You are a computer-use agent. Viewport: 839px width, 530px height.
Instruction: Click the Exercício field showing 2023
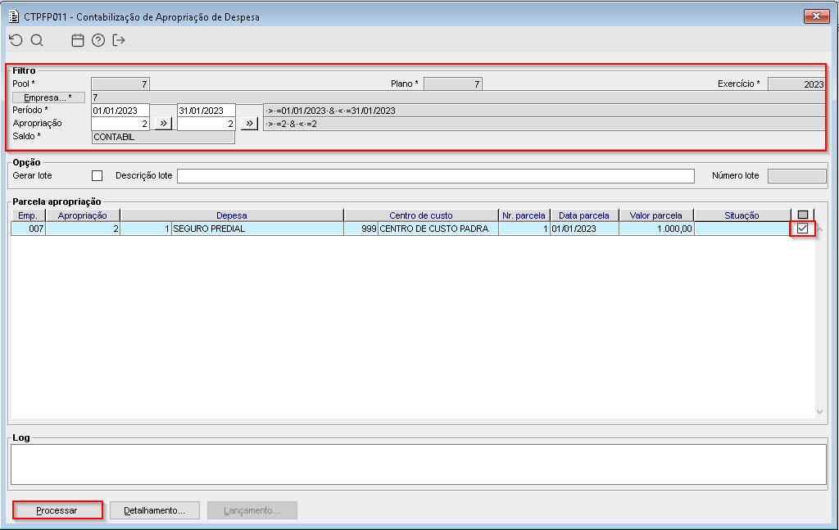pyautogui.click(x=796, y=84)
